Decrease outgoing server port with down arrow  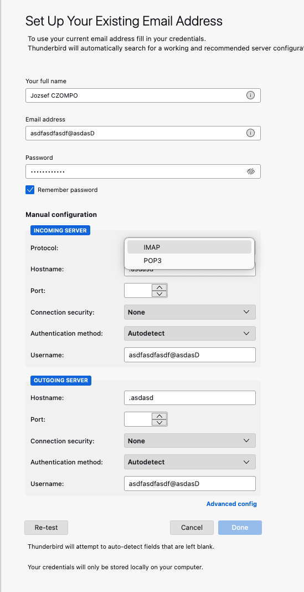(x=159, y=422)
